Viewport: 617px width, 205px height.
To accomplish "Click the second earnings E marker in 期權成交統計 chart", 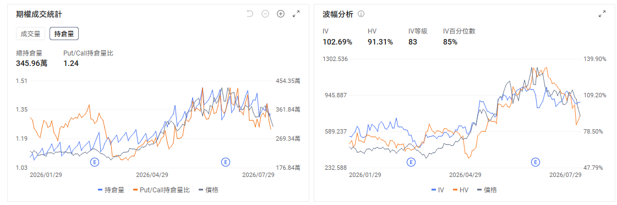I will [225, 162].
